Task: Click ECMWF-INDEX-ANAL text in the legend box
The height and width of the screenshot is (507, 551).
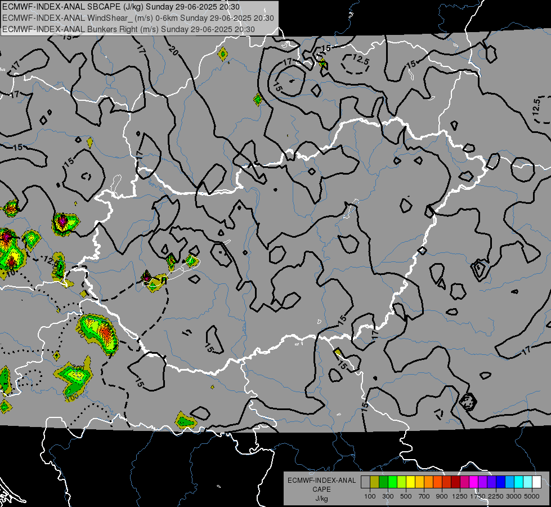Action: pos(321,481)
